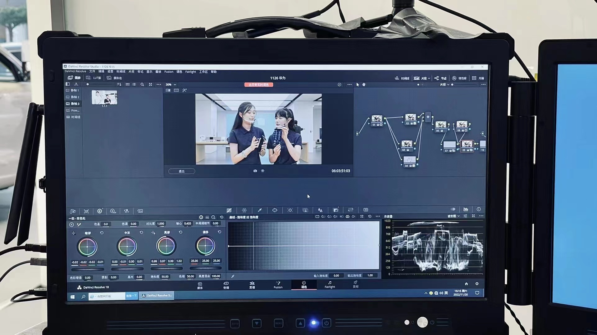Open the Tracker palette icon
This screenshot has height=335, width=597.
(x=290, y=210)
